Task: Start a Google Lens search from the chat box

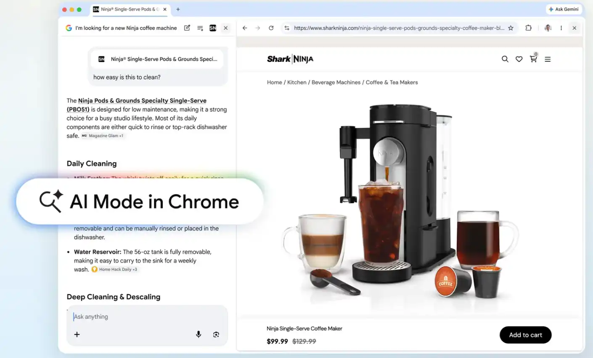Action: coord(216,334)
